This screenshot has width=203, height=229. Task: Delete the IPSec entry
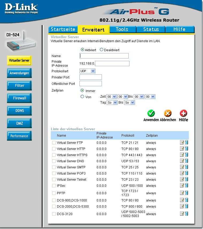pyautogui.click(x=186, y=185)
